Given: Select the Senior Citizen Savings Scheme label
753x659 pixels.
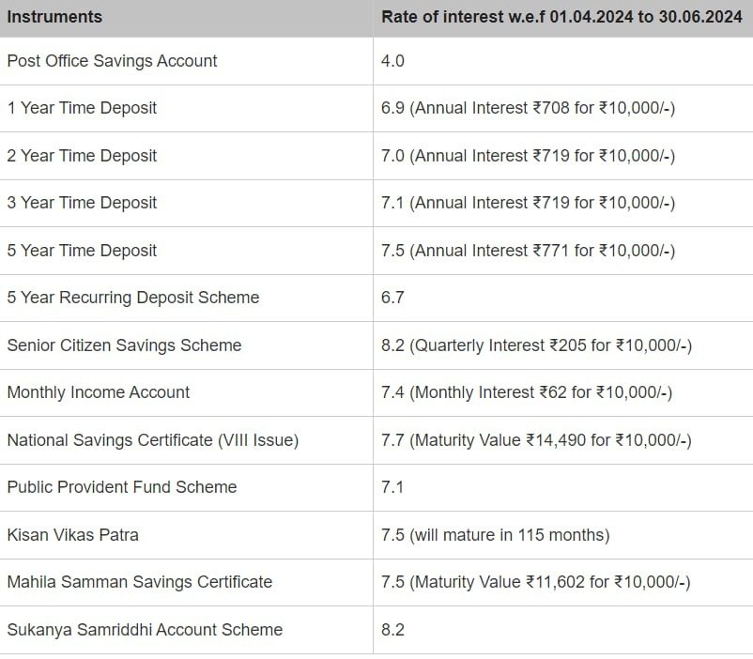Looking at the screenshot, I should click(124, 345).
